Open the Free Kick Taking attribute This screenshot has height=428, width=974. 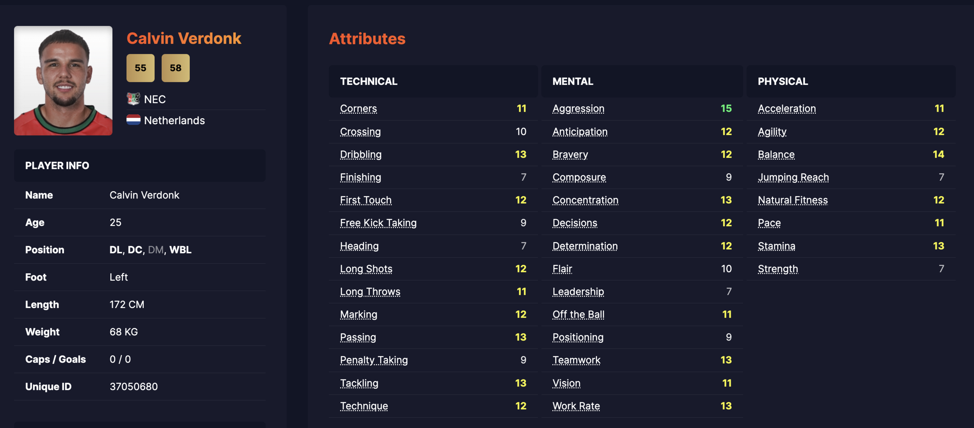[x=378, y=223]
